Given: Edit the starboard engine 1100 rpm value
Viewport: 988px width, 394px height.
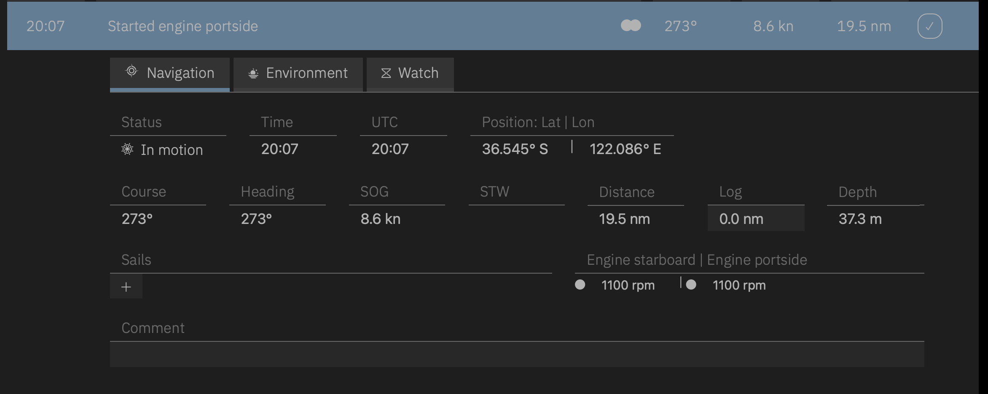Looking at the screenshot, I should pyautogui.click(x=628, y=285).
